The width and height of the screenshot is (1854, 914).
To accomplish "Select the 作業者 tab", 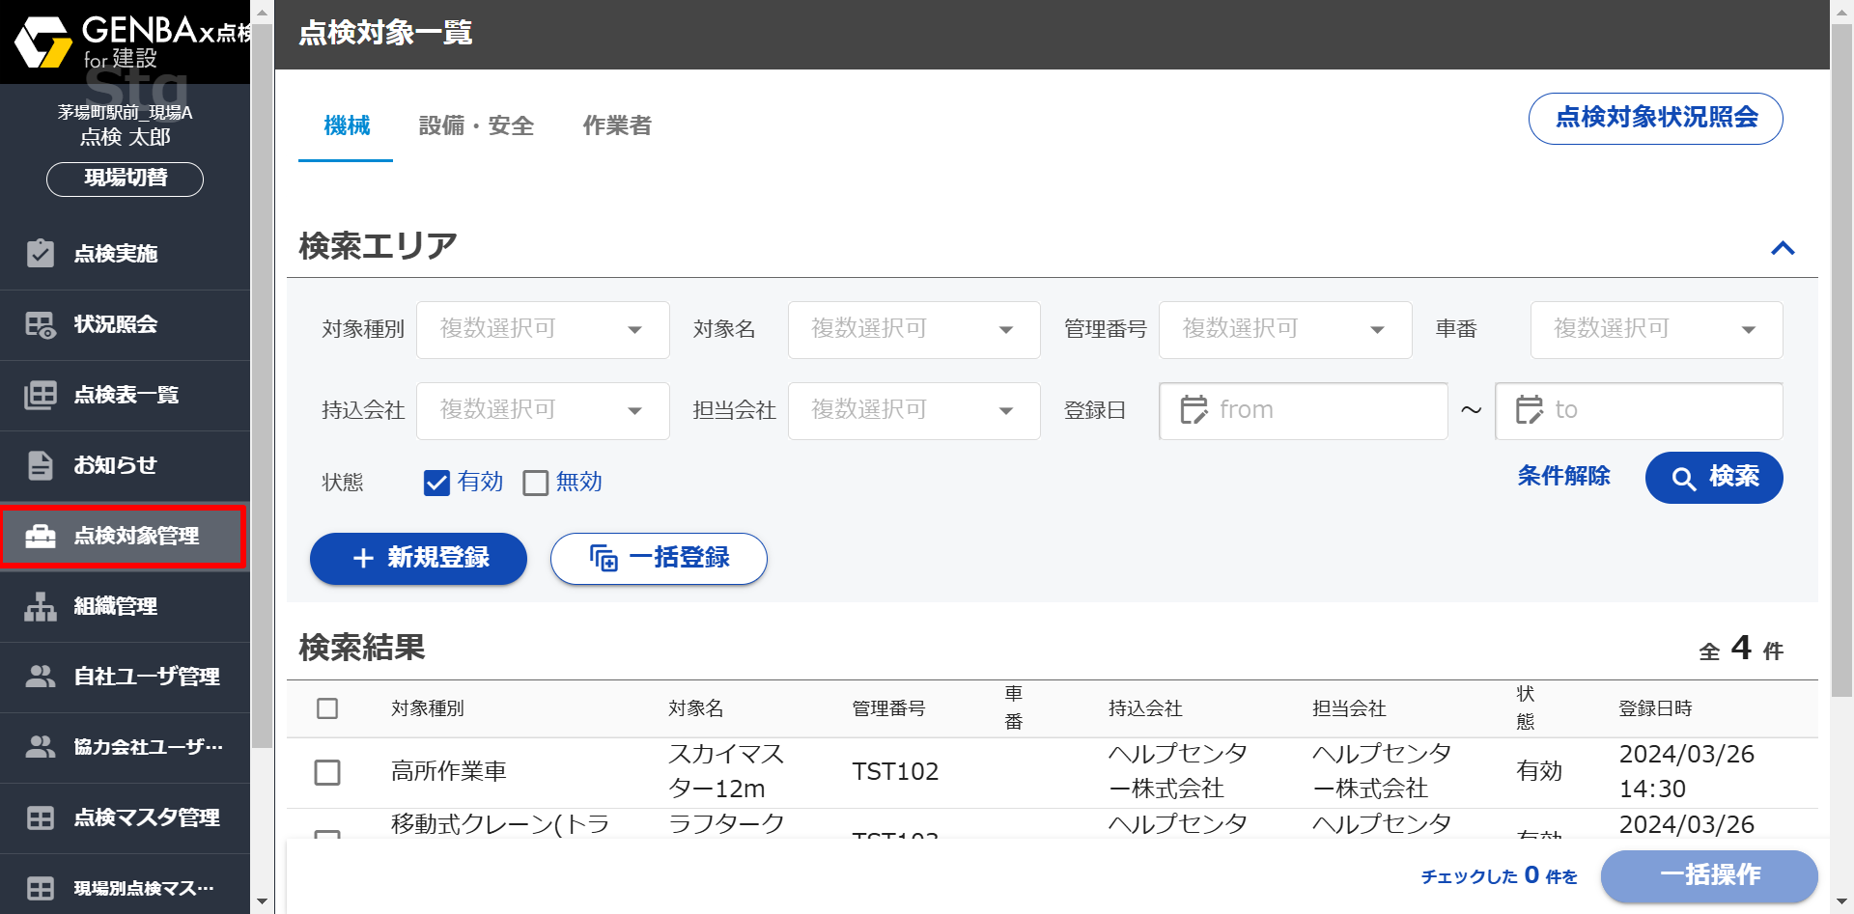I will (617, 125).
